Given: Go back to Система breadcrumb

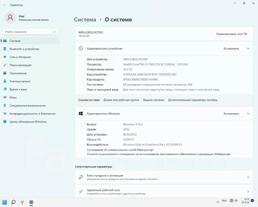Looking at the screenshot, I should click(x=85, y=19).
